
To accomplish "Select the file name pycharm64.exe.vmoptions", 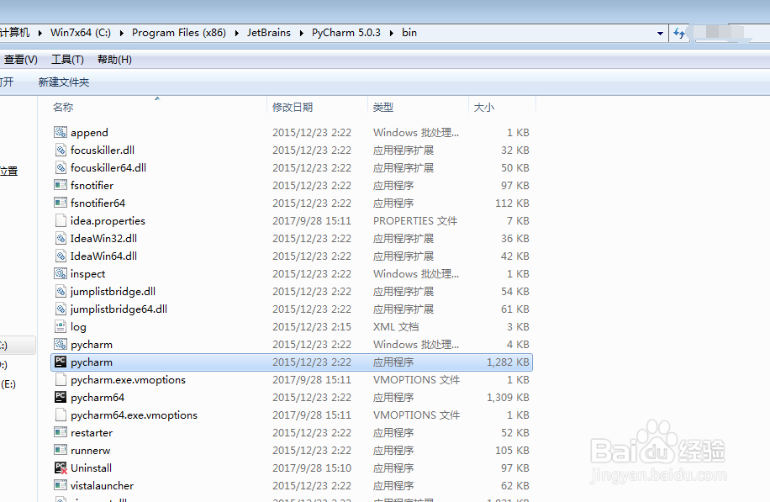I will 134,415.
